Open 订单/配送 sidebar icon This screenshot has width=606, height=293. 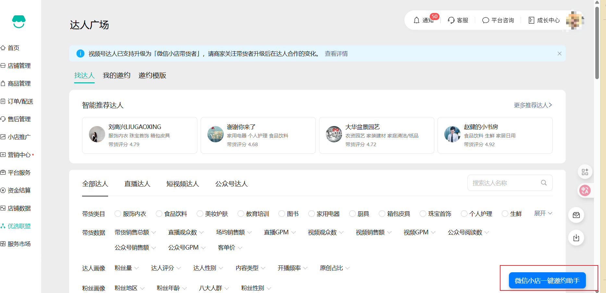(x=3, y=101)
